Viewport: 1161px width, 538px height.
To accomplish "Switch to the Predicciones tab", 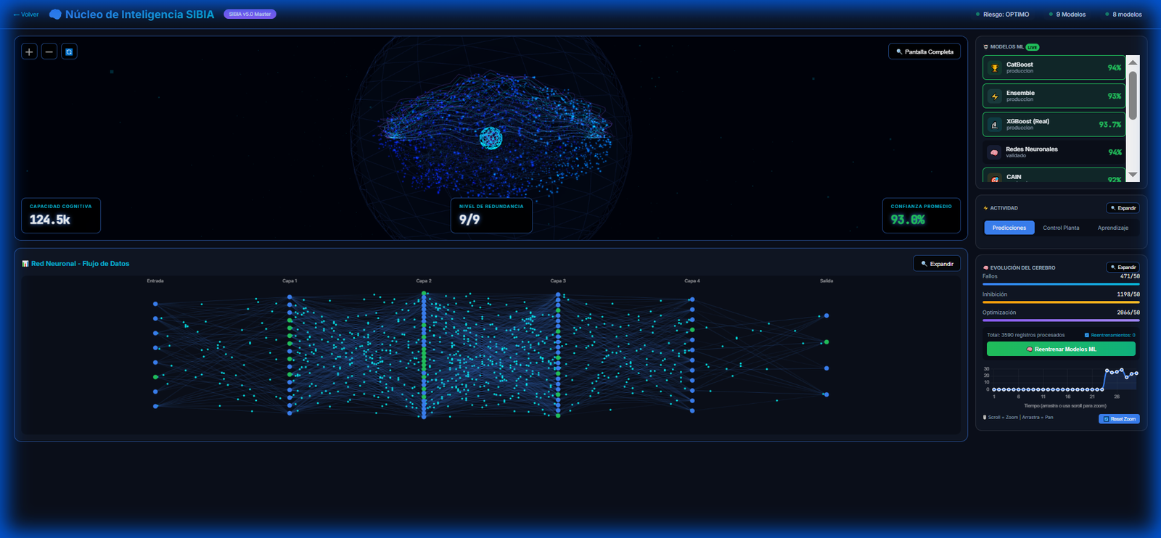I will [x=1009, y=228].
